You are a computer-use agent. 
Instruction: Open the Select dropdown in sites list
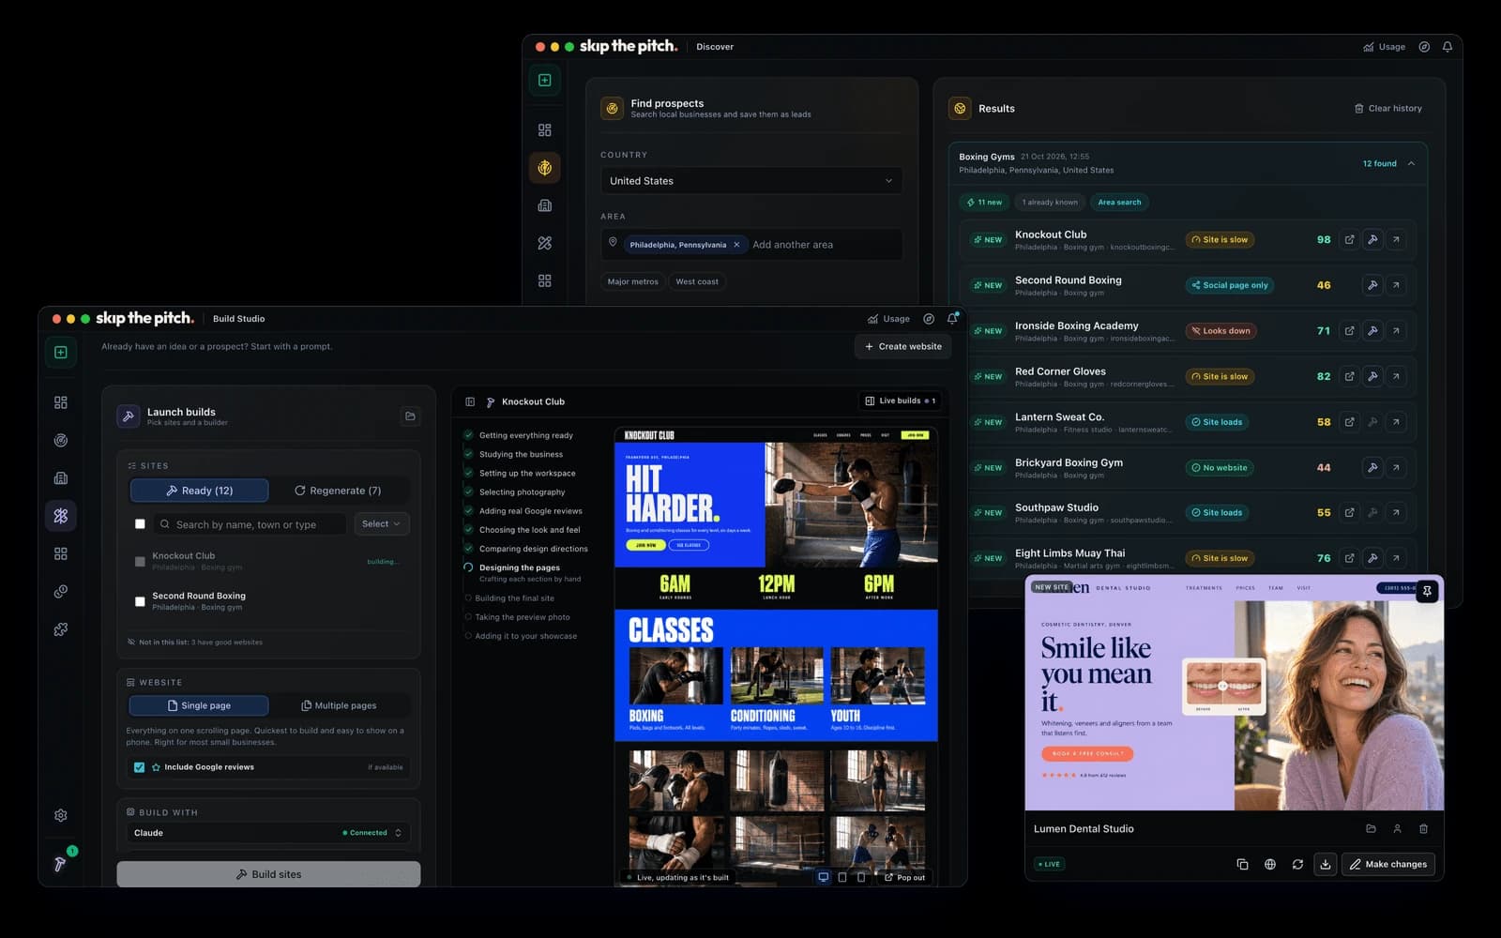pyautogui.click(x=381, y=524)
